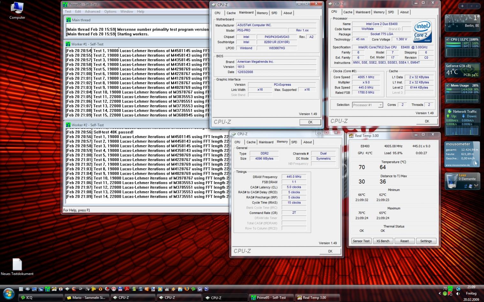Image resolution: width=484 pixels, height=302 pixels.
Task: Click the sidebar add gadget plus button
Action: 462,6
